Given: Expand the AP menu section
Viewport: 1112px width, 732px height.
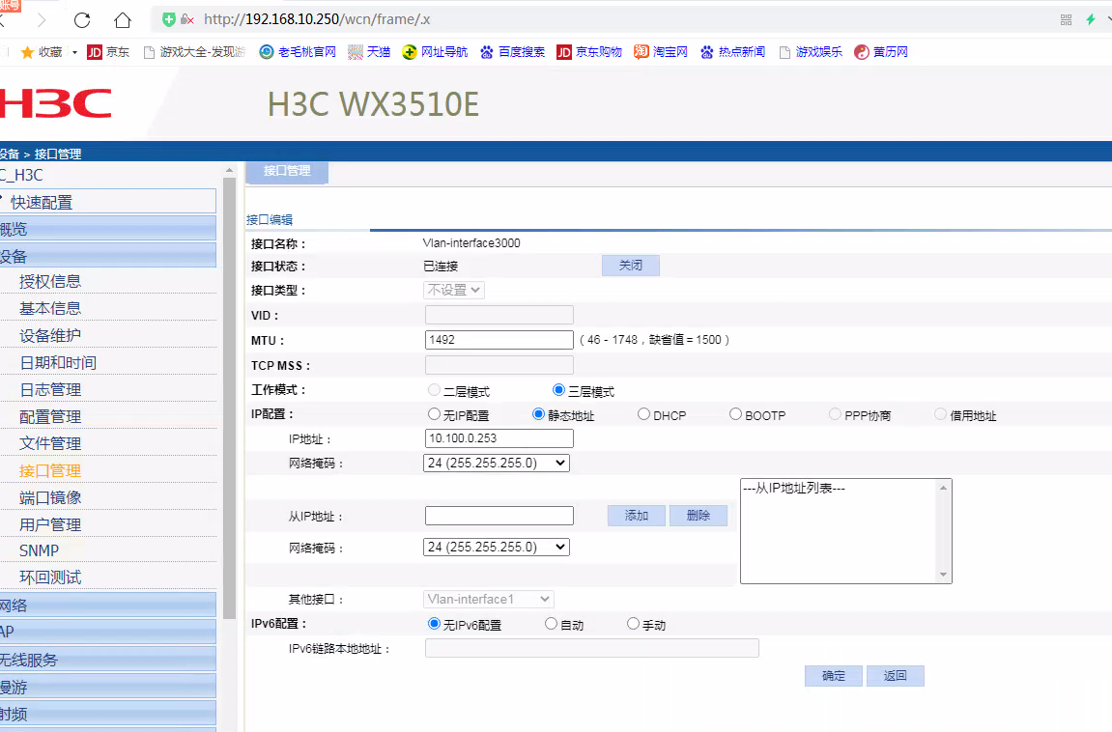Looking at the screenshot, I should (108, 632).
